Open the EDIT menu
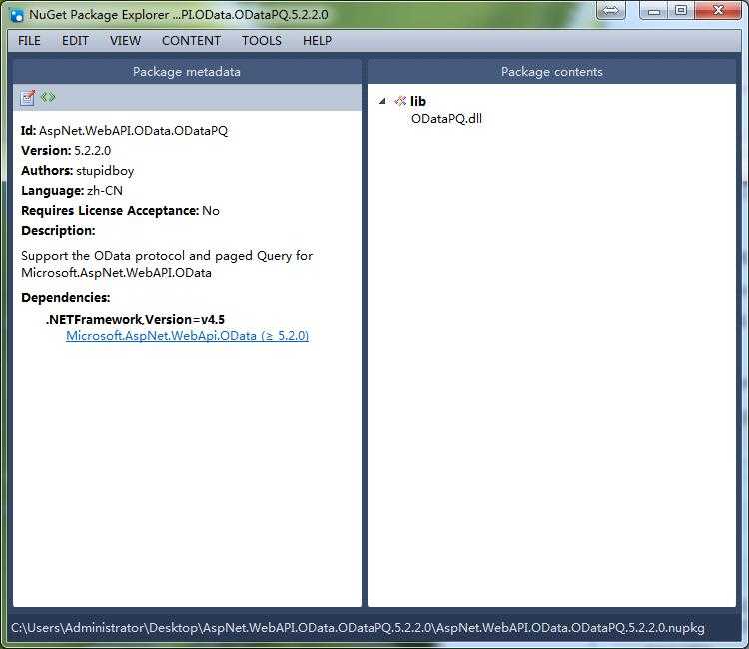Viewport: 749px width, 649px height. tap(75, 41)
